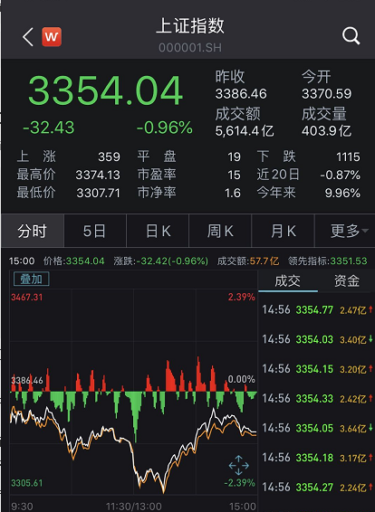Open the 周K chart tab
Image resolution: width=375 pixels, height=512 pixels.
[x=220, y=231]
